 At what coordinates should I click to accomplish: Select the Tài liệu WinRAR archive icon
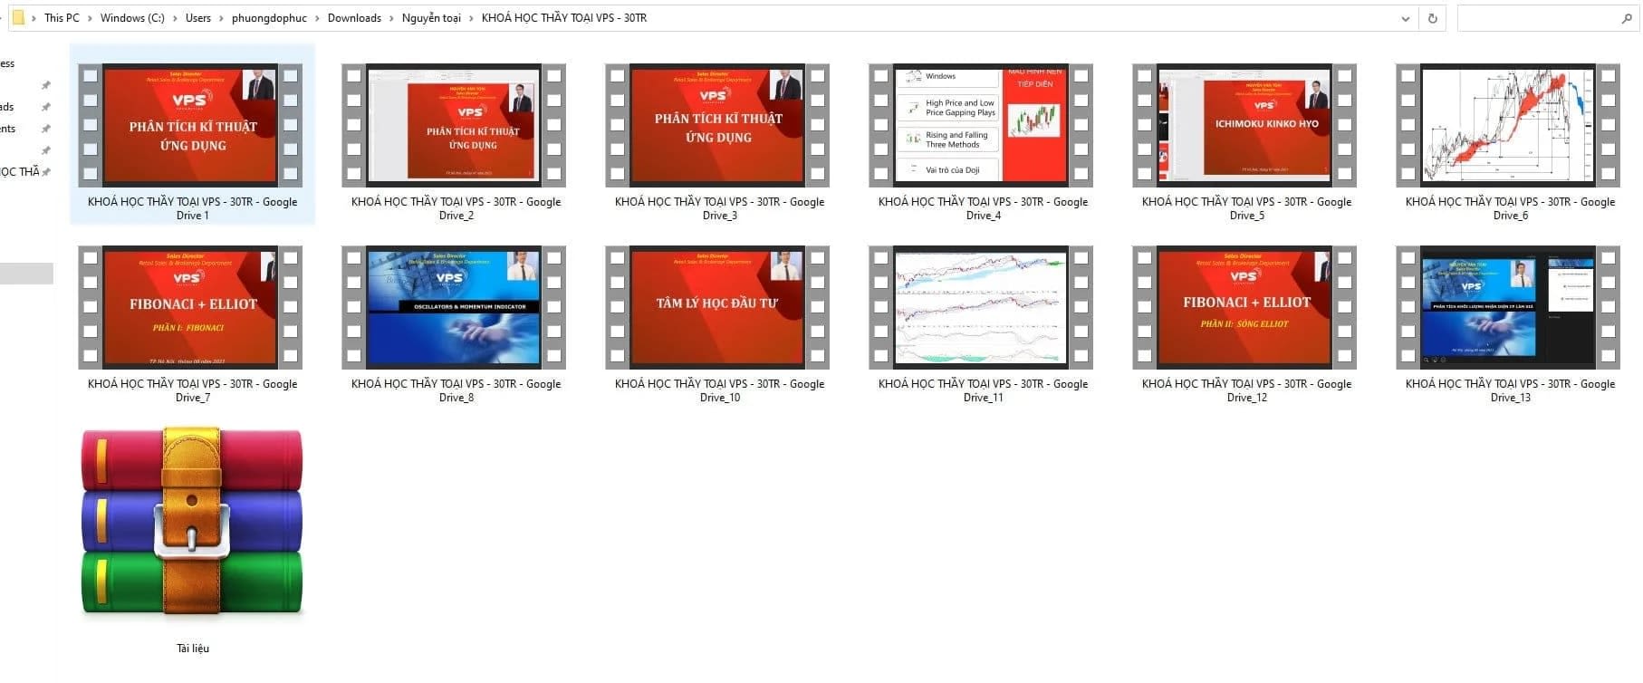192,523
